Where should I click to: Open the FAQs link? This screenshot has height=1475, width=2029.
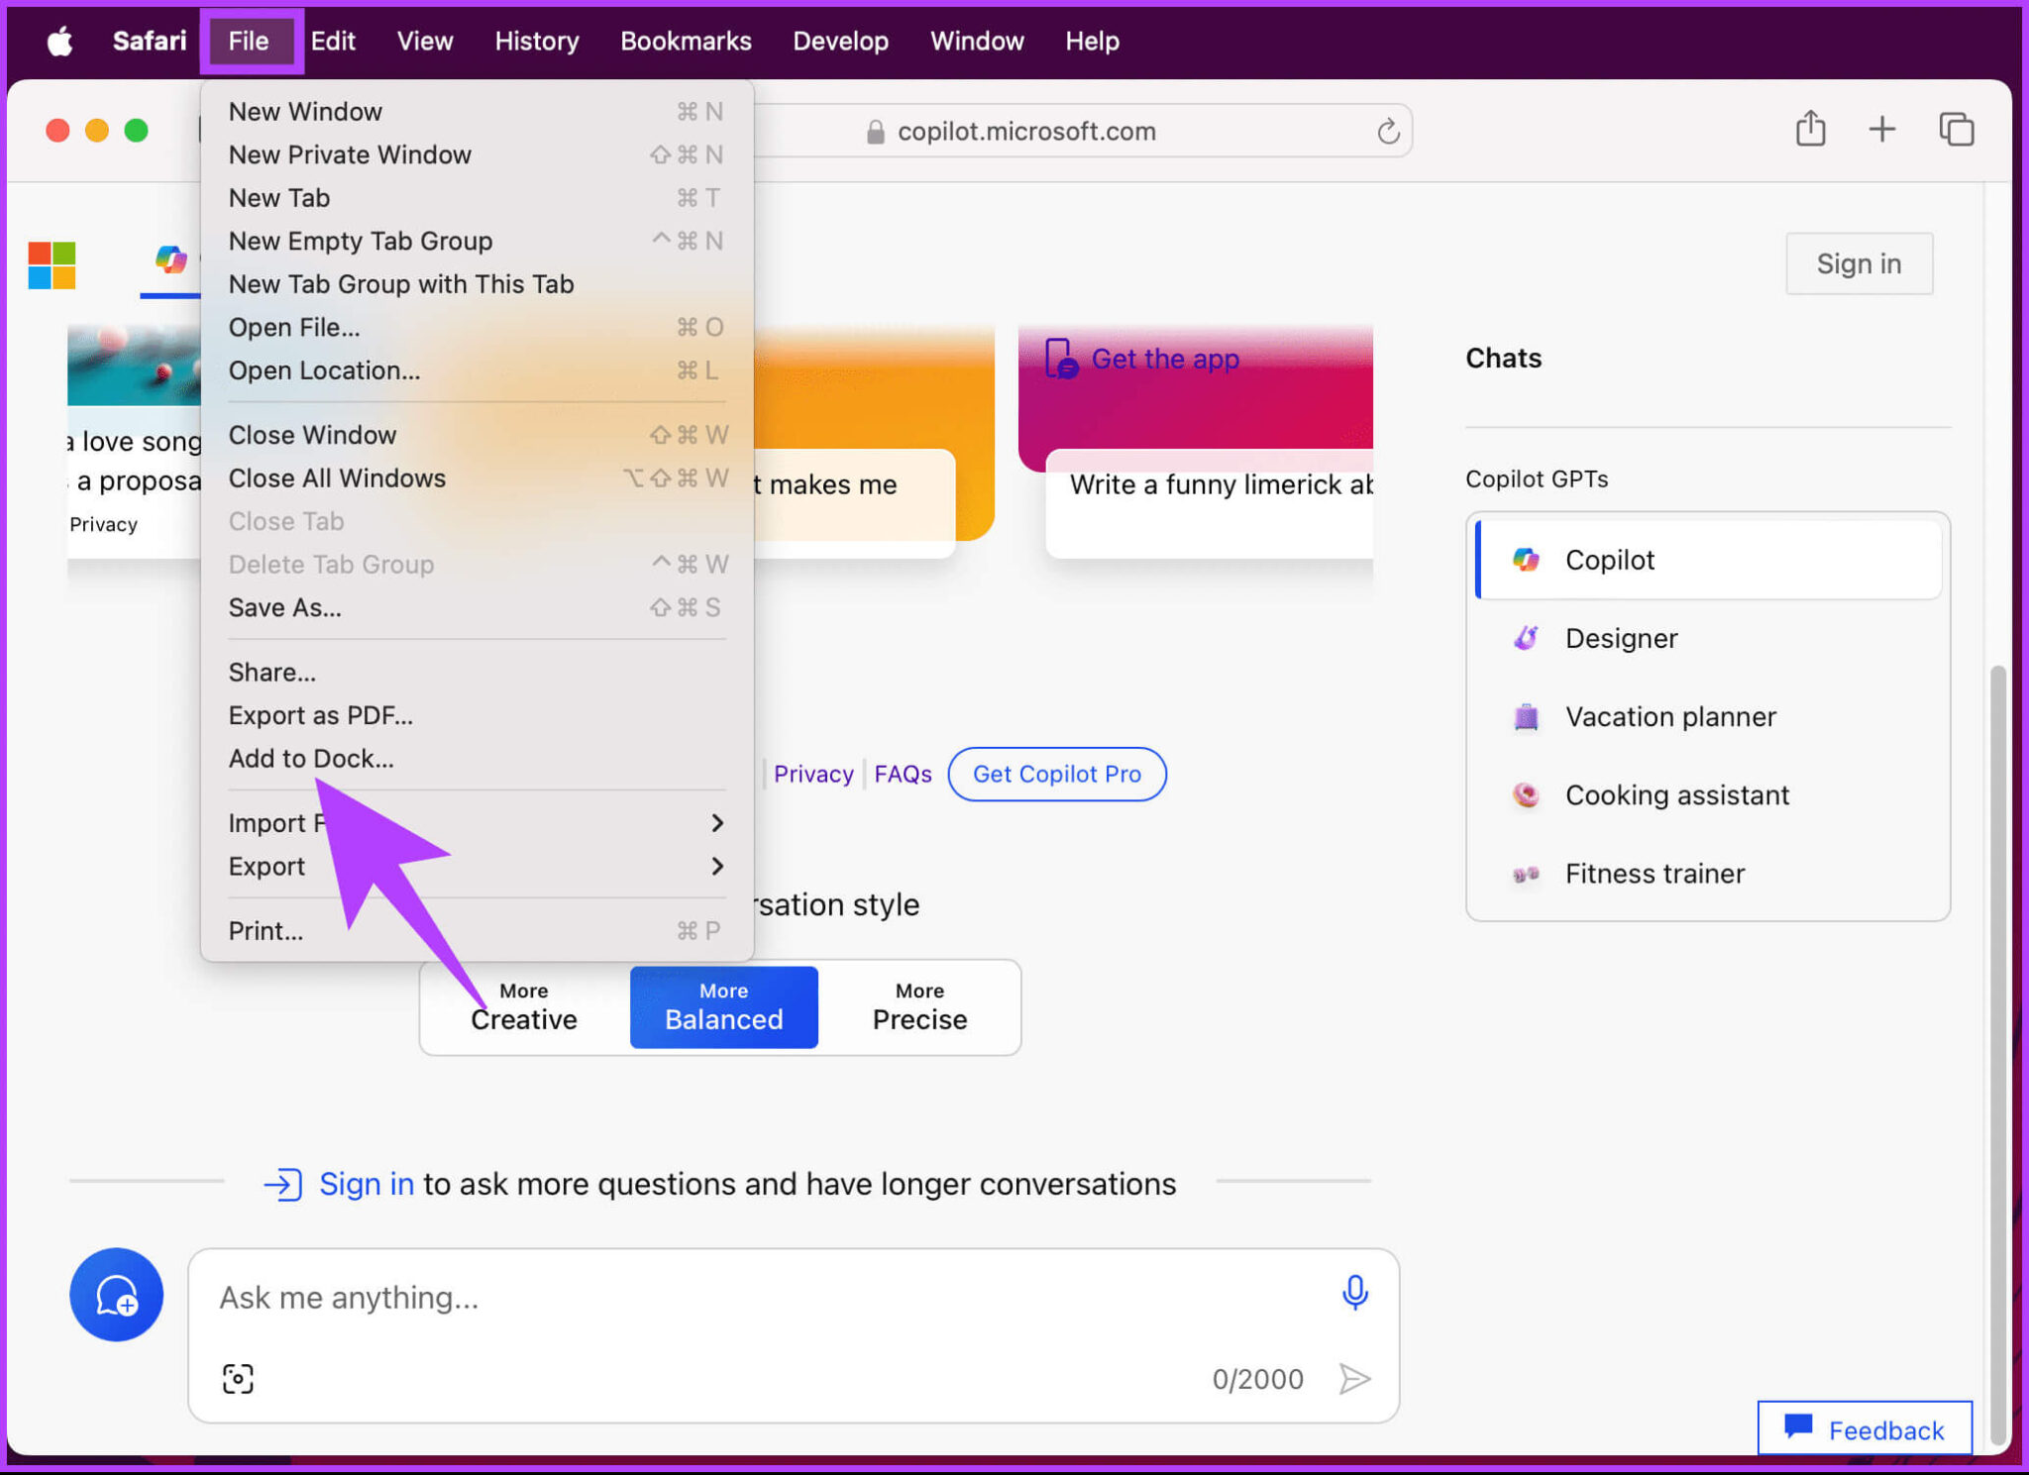point(903,774)
